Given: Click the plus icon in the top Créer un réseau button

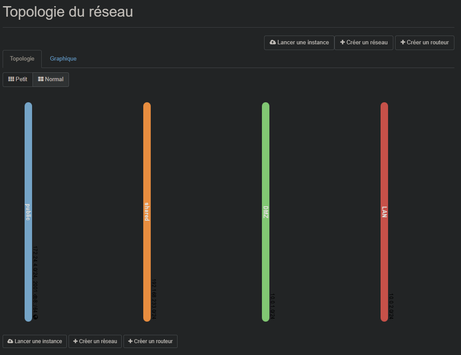Looking at the screenshot, I should (x=342, y=43).
